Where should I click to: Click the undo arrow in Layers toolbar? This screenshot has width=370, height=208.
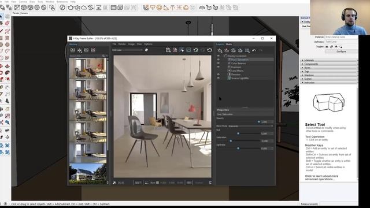254,50
